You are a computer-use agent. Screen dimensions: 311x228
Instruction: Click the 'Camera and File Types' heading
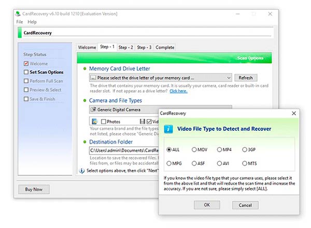pos(116,100)
